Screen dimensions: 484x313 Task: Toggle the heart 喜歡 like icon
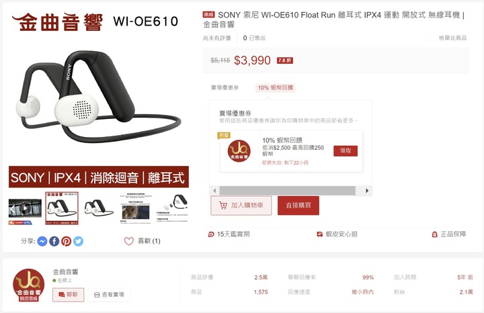point(128,241)
